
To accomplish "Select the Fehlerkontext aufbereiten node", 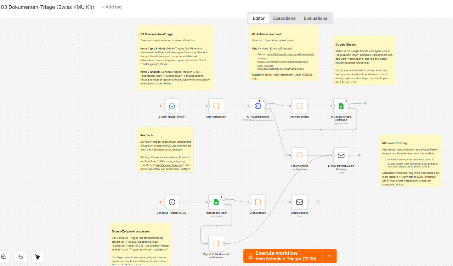I will click(x=299, y=155).
